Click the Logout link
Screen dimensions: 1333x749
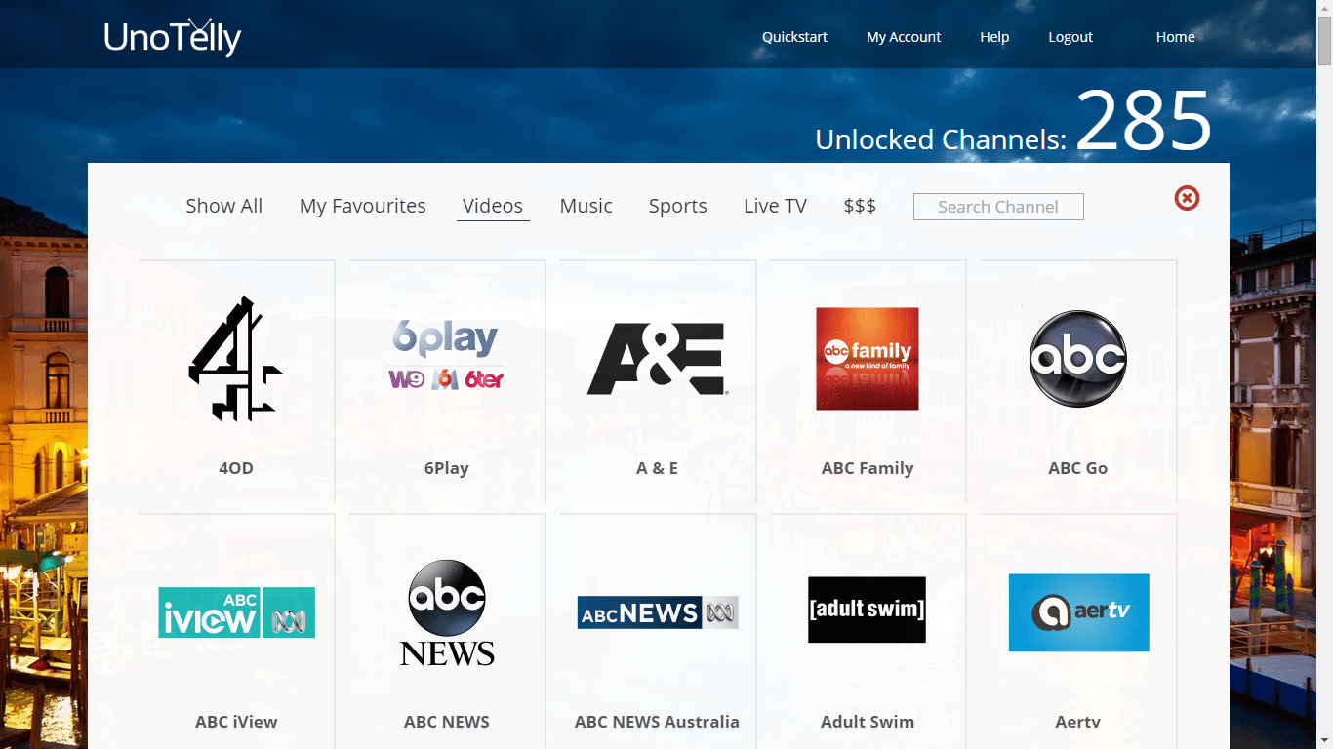click(1070, 37)
